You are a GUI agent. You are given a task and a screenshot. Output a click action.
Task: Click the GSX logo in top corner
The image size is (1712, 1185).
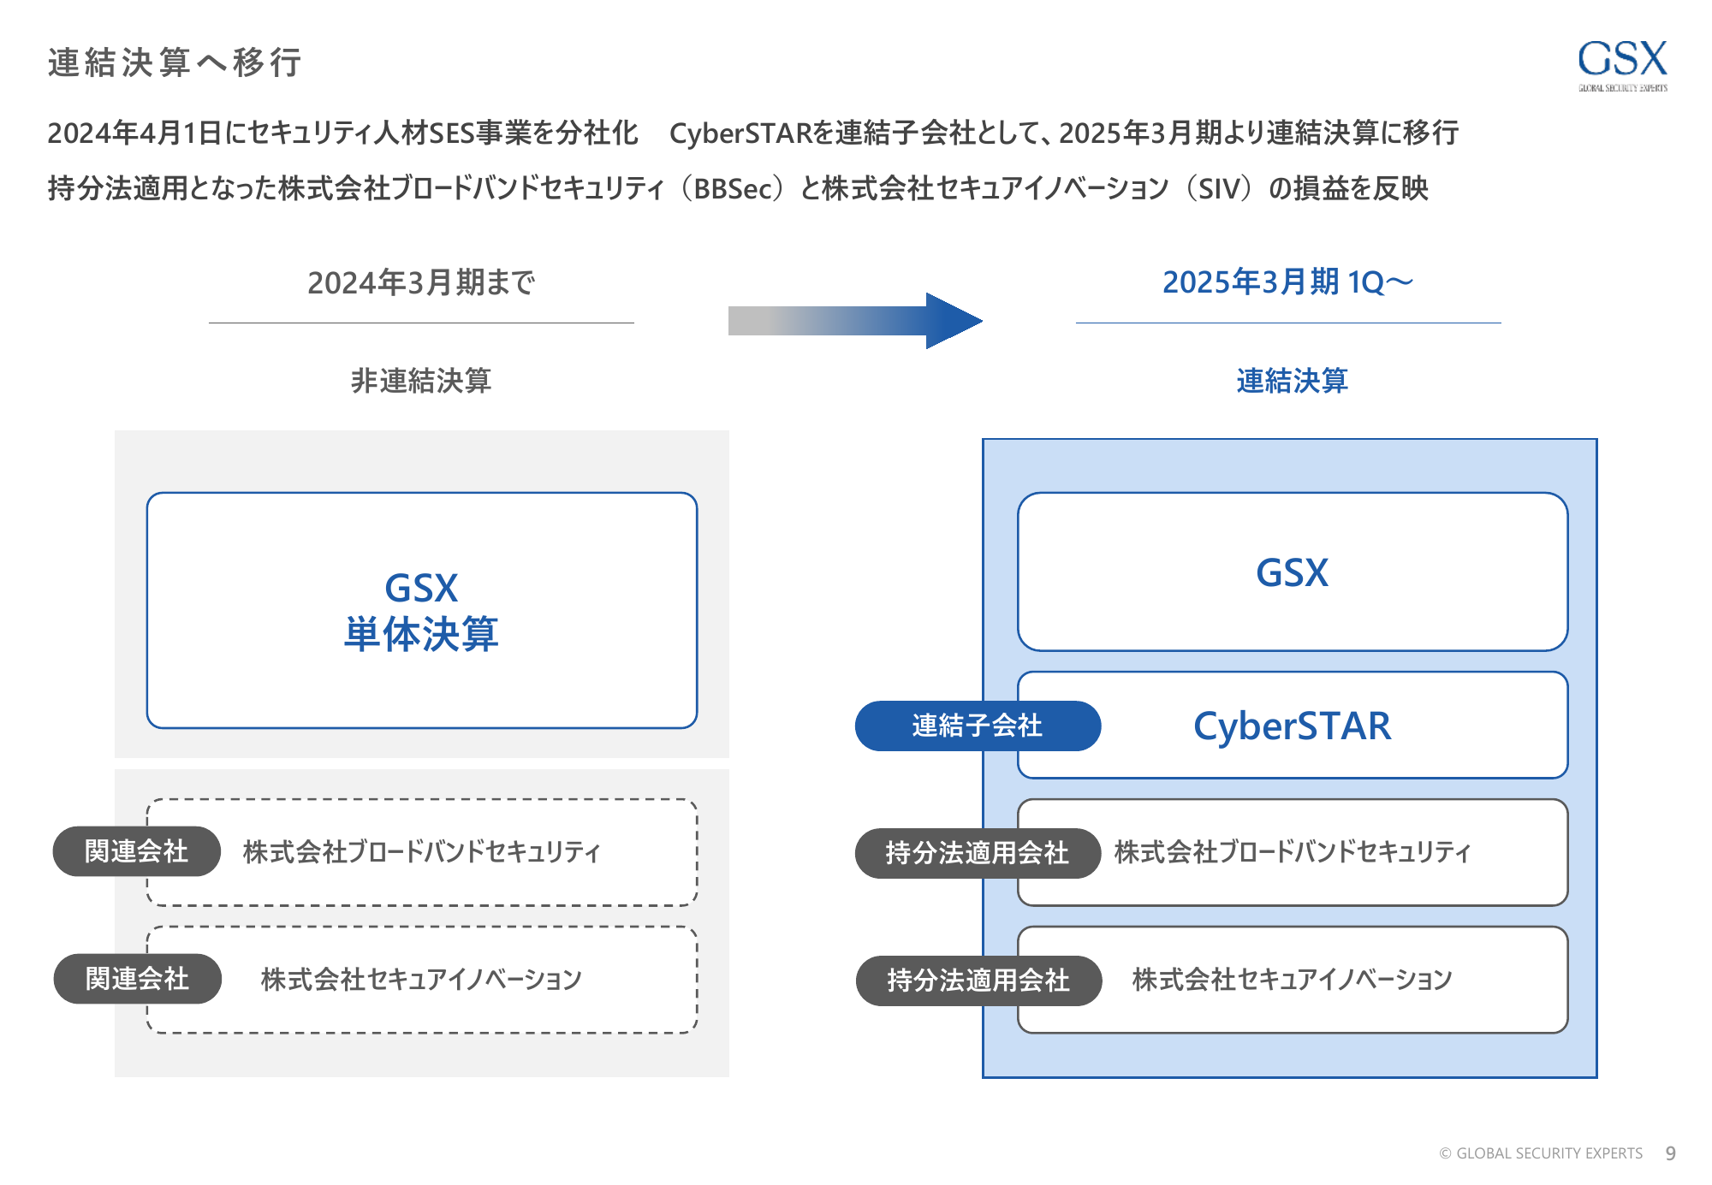coord(1622,65)
